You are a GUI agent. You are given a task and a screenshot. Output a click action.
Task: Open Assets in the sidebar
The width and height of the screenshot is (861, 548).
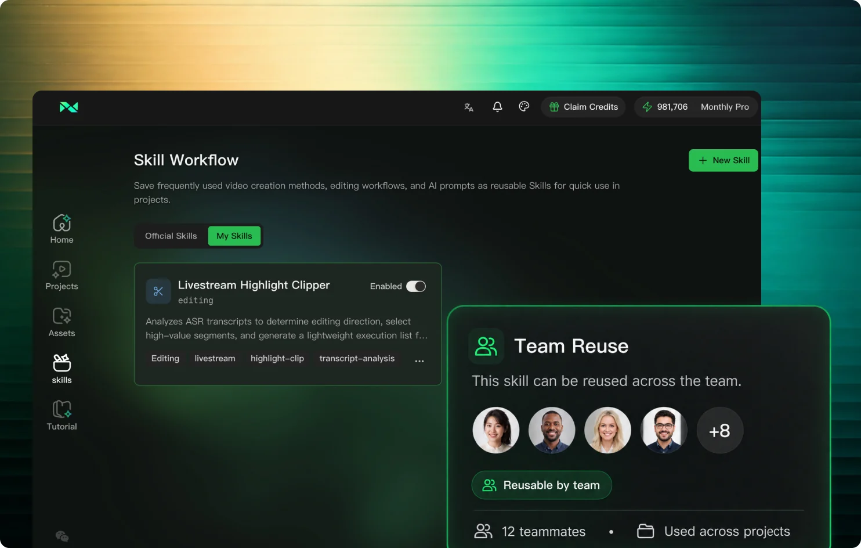point(62,322)
